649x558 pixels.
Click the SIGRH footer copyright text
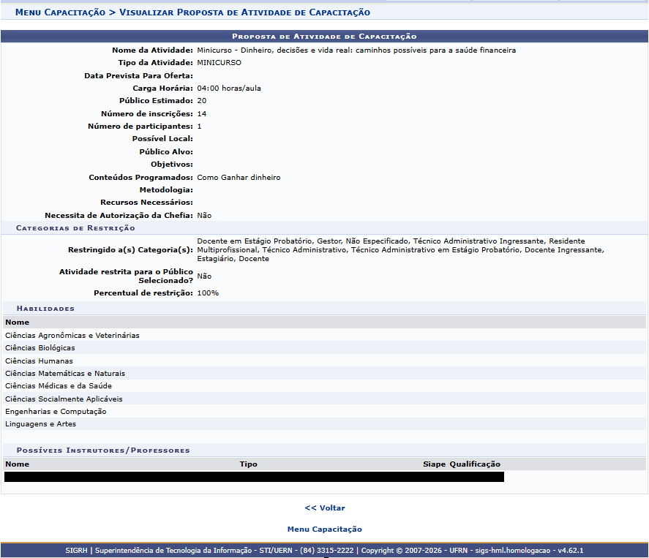point(325,551)
